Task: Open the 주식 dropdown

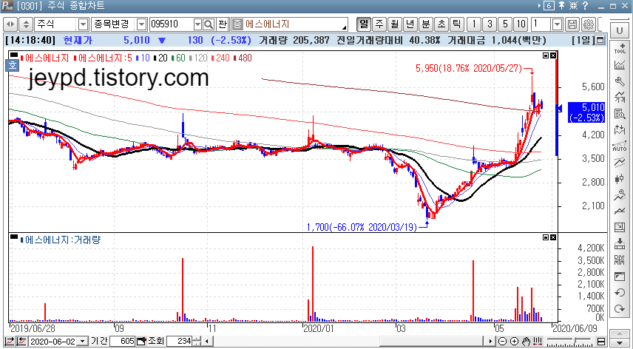Action: pyautogui.click(x=83, y=24)
